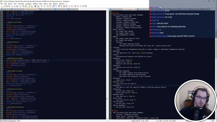
Task: Click the right editor vertical scrollbar
Action: [216, 64]
